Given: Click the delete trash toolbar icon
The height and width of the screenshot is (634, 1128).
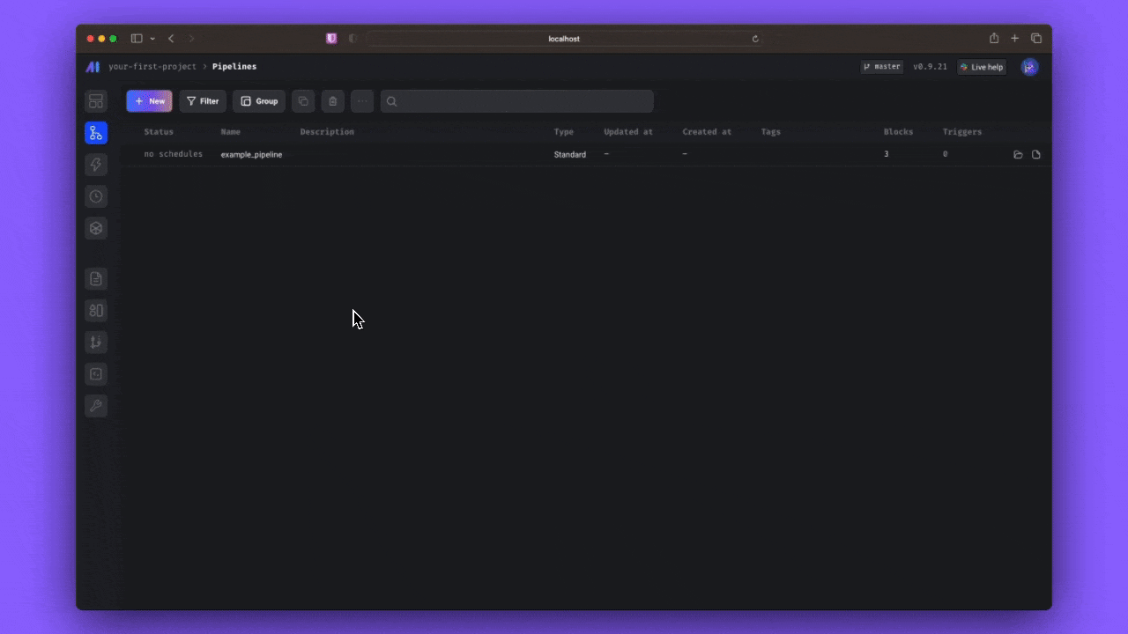Looking at the screenshot, I should tap(332, 101).
